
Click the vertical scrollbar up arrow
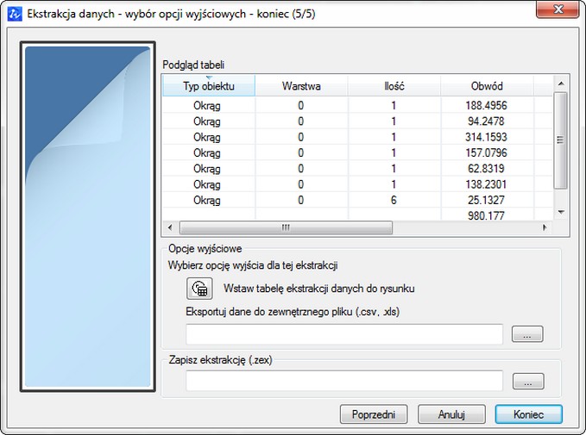tap(561, 84)
